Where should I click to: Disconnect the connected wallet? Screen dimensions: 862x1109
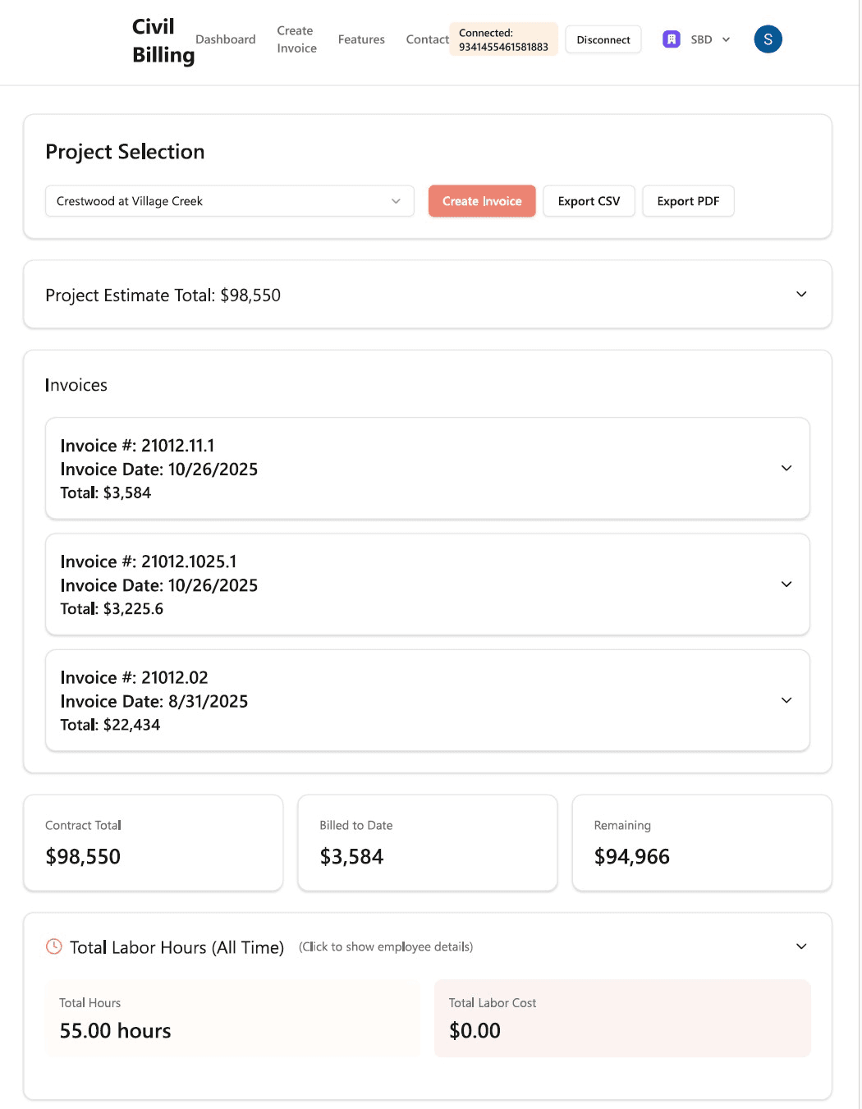(x=603, y=39)
